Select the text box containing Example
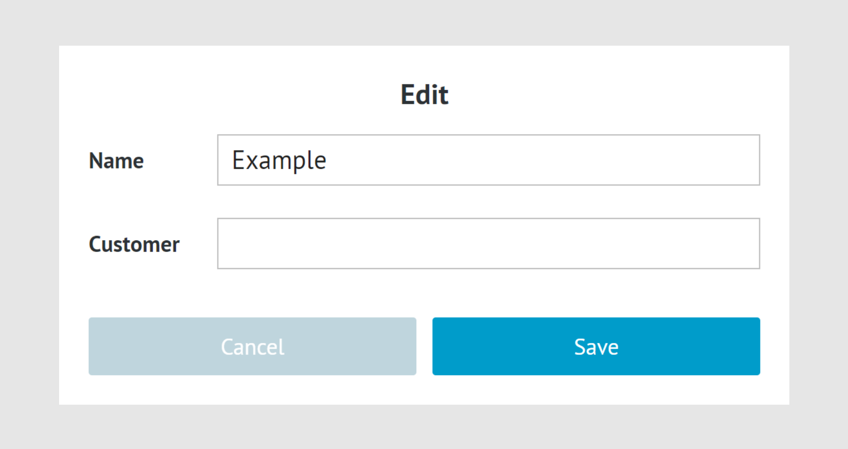Viewport: 848px width, 449px height. click(x=488, y=160)
